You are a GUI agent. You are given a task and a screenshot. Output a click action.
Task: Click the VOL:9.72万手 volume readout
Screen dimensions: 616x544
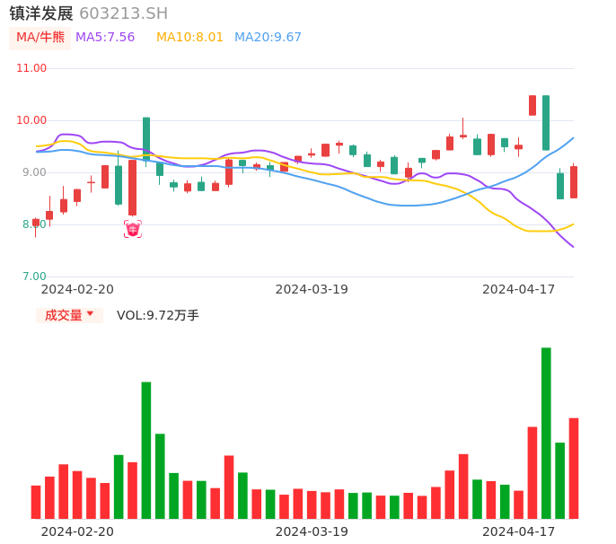coord(157,315)
